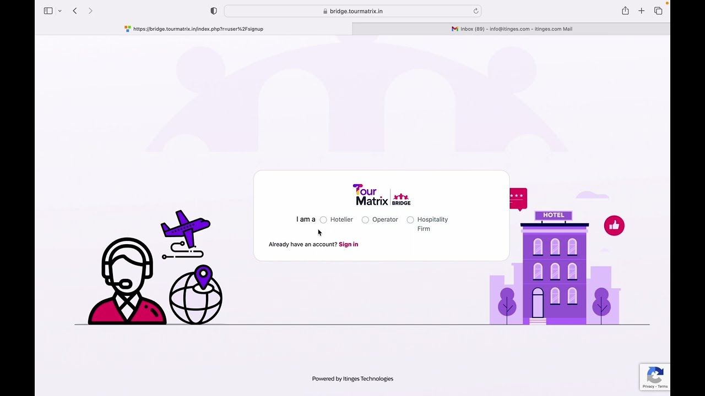Click the Gmail favicon on the Inbox tab
The image size is (705, 396).
(x=455, y=29)
